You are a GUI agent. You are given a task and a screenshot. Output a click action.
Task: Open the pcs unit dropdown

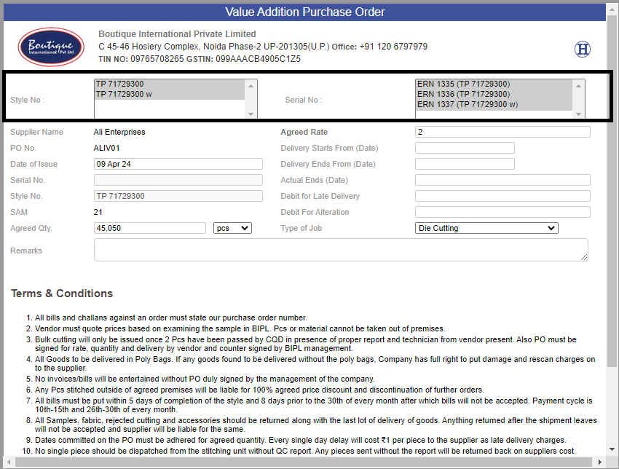(x=232, y=228)
